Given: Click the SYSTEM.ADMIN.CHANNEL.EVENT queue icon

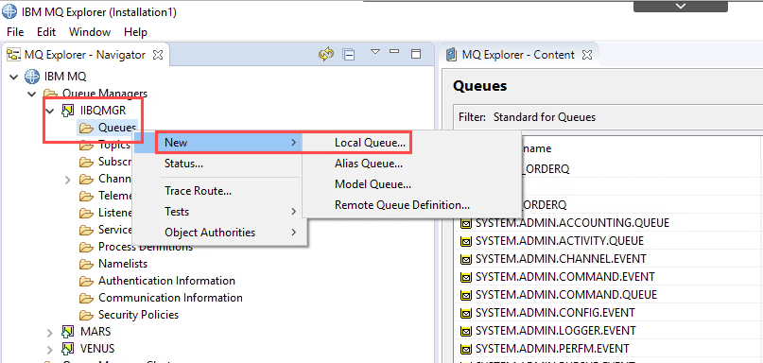Looking at the screenshot, I should (x=466, y=259).
